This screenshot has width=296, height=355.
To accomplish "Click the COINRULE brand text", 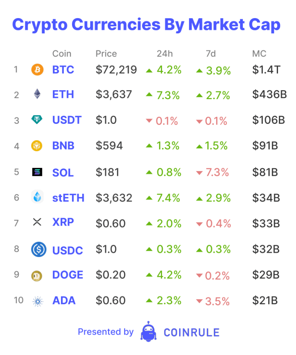I will [x=192, y=332].
